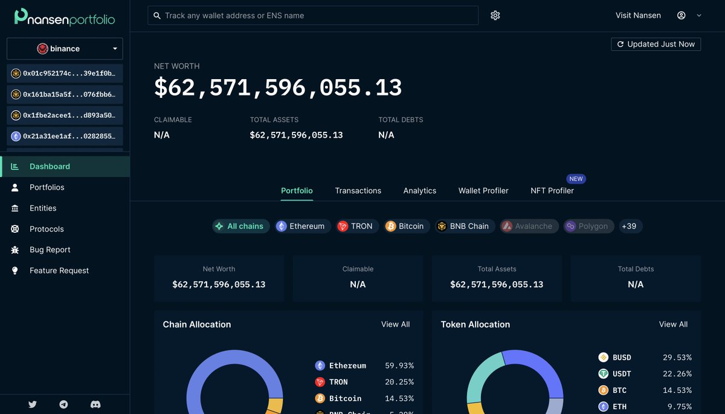
Task: Open the account menu via the top-right chevron
Action: (698, 15)
